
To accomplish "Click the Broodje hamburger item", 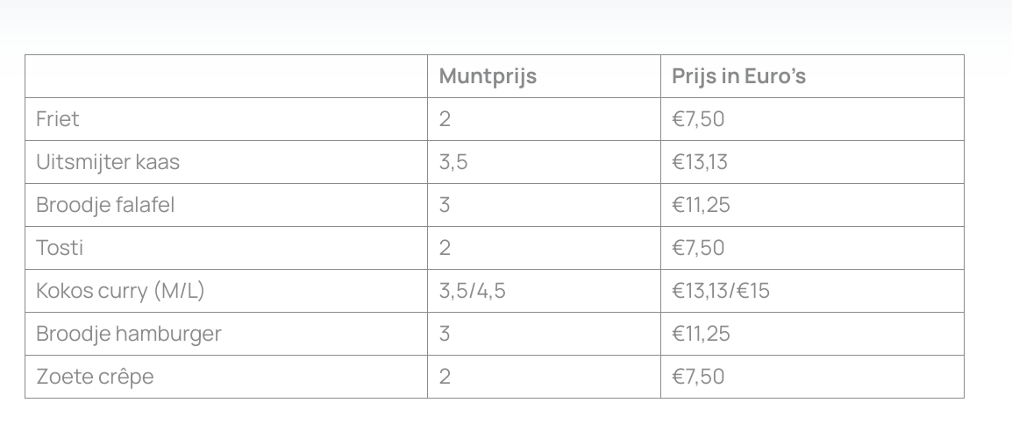I will [x=129, y=334].
